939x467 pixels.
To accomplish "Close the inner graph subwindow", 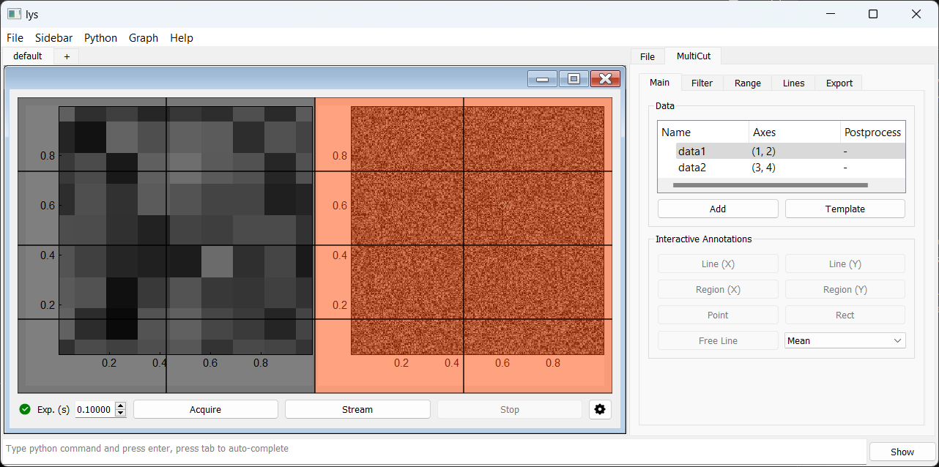I will [x=605, y=79].
